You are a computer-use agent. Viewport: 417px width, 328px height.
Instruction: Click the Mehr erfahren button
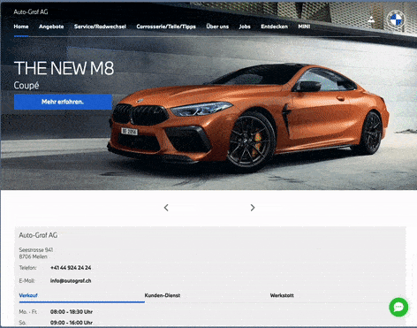[x=63, y=102]
